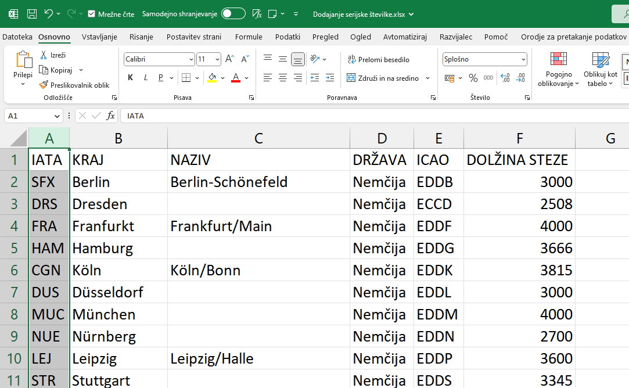
Task: Click the borders icon
Action: pyautogui.click(x=186, y=77)
